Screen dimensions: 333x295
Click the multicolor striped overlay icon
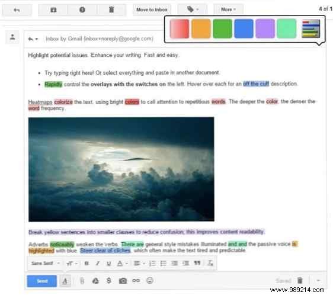[x=310, y=28]
